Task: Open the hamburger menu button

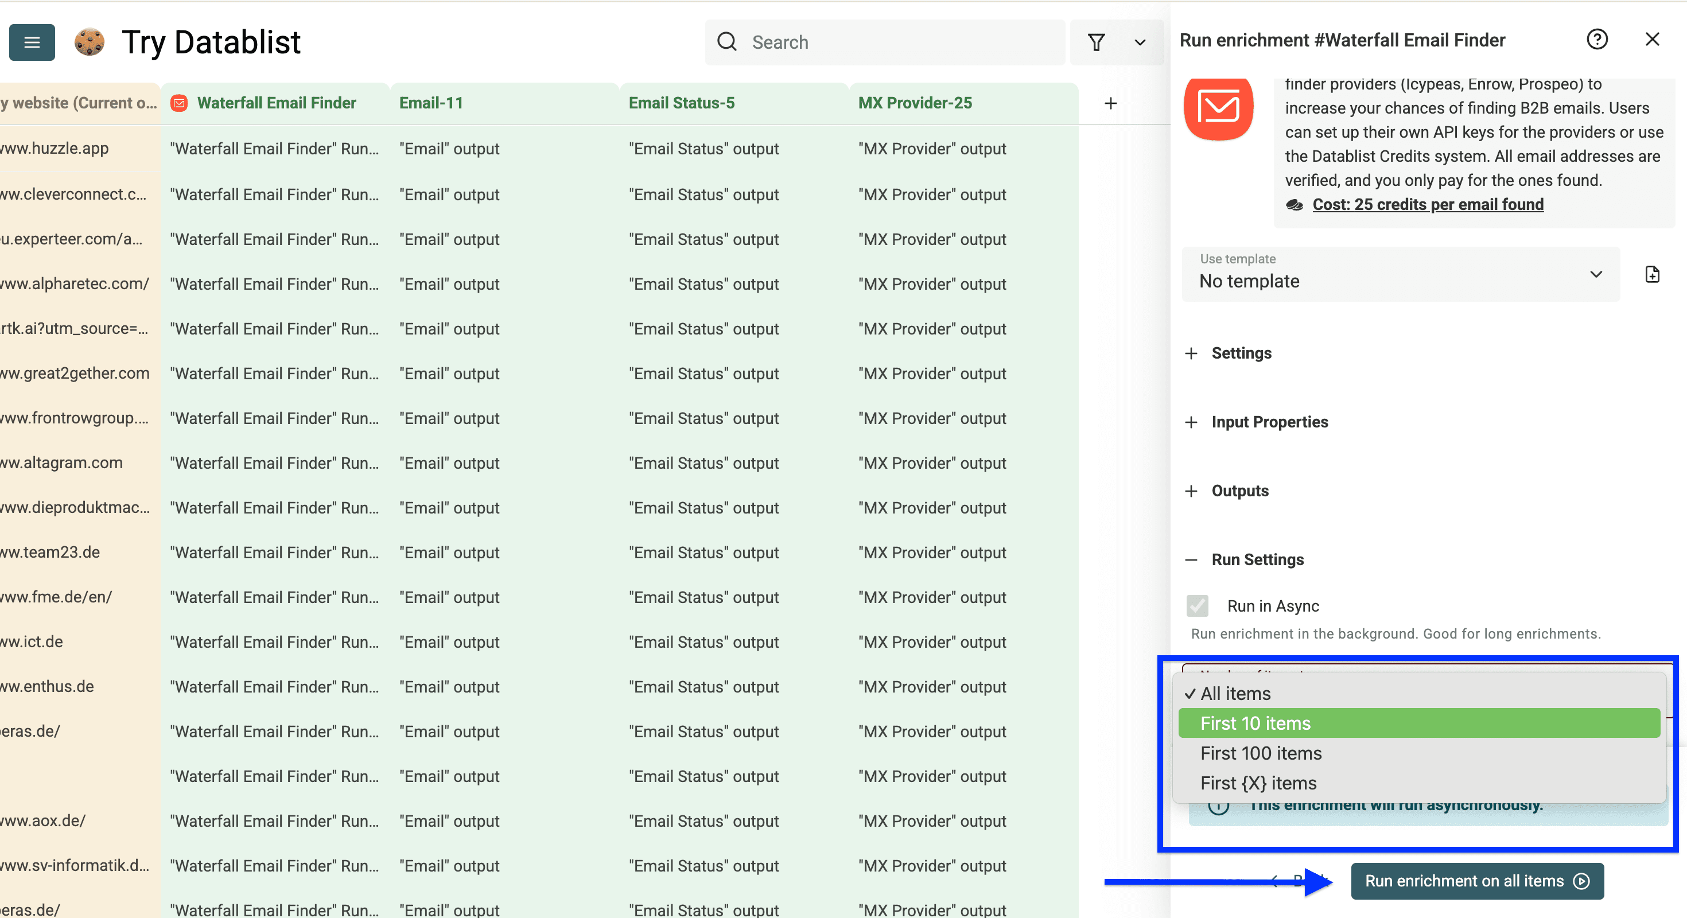Action: tap(32, 42)
